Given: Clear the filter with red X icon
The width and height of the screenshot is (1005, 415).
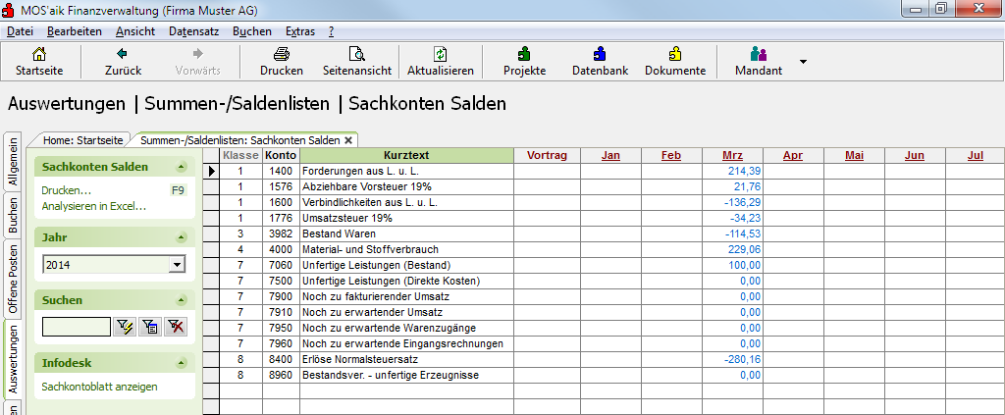Looking at the screenshot, I should pyautogui.click(x=175, y=328).
